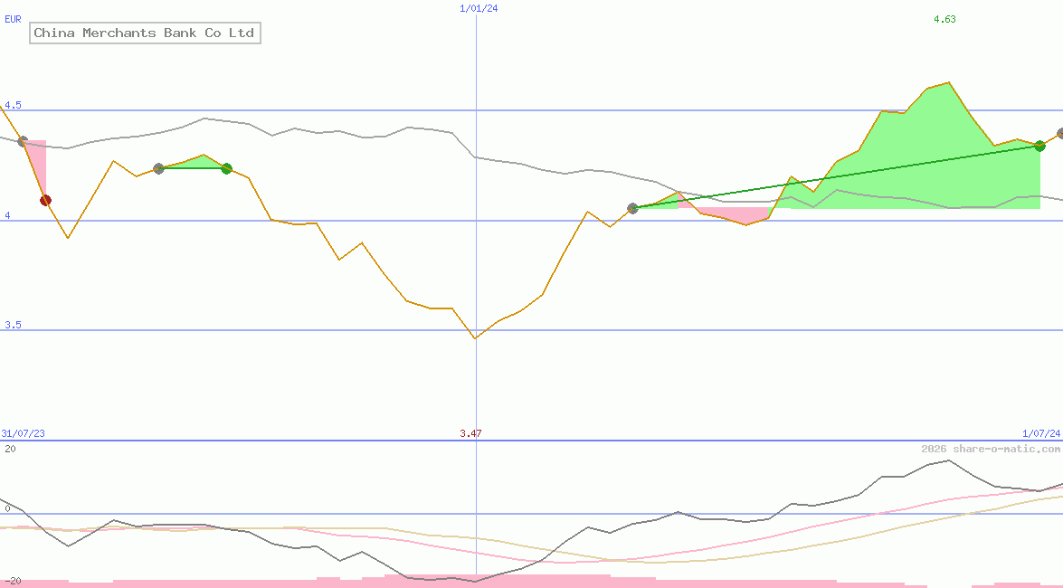The height and width of the screenshot is (588, 1063).
Task: Select the 1/07/24 end date label
Action: point(1041,433)
